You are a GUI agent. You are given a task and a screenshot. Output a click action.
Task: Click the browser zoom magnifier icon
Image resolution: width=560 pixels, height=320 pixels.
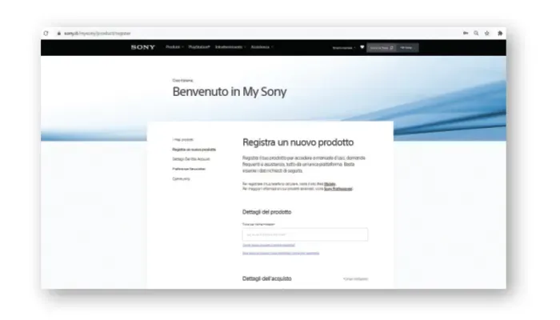(x=476, y=33)
